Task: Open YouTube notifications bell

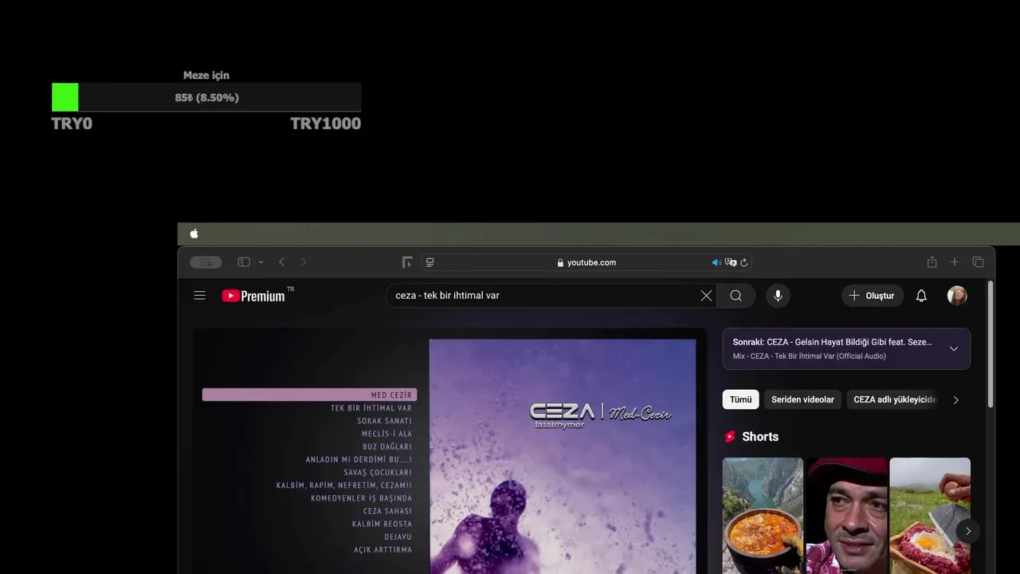Action: pos(921,296)
